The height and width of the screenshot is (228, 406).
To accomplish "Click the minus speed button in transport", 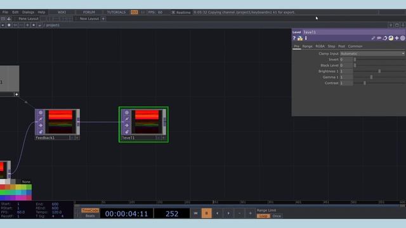I will 239,213.
